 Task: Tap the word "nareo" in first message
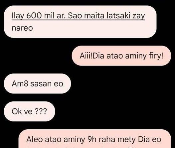[22, 28]
